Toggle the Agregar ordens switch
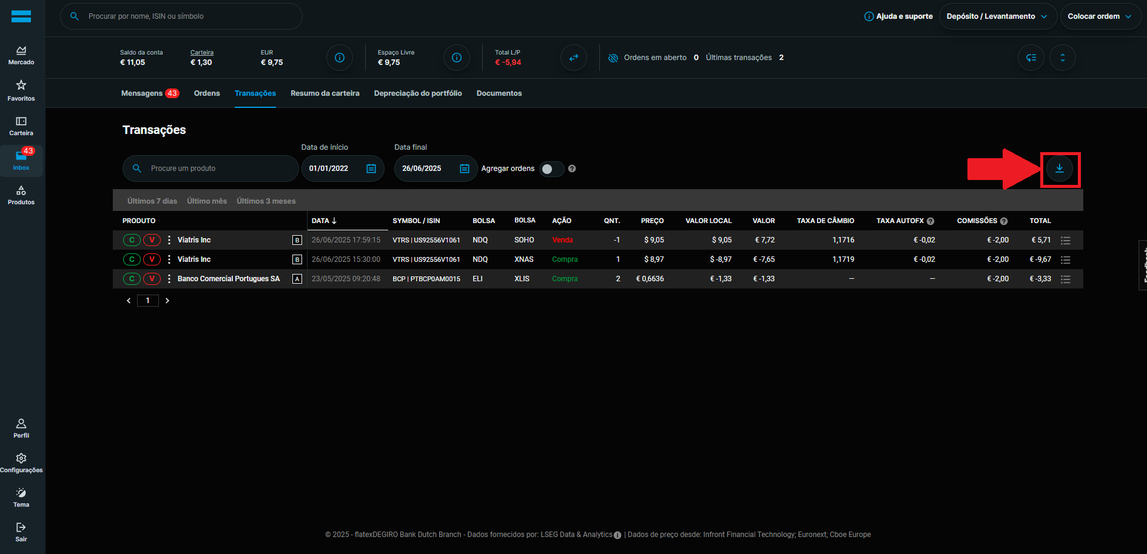 (x=551, y=169)
